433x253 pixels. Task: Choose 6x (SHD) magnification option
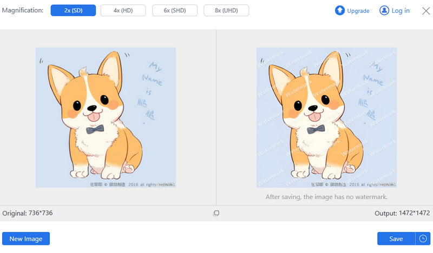(x=175, y=10)
